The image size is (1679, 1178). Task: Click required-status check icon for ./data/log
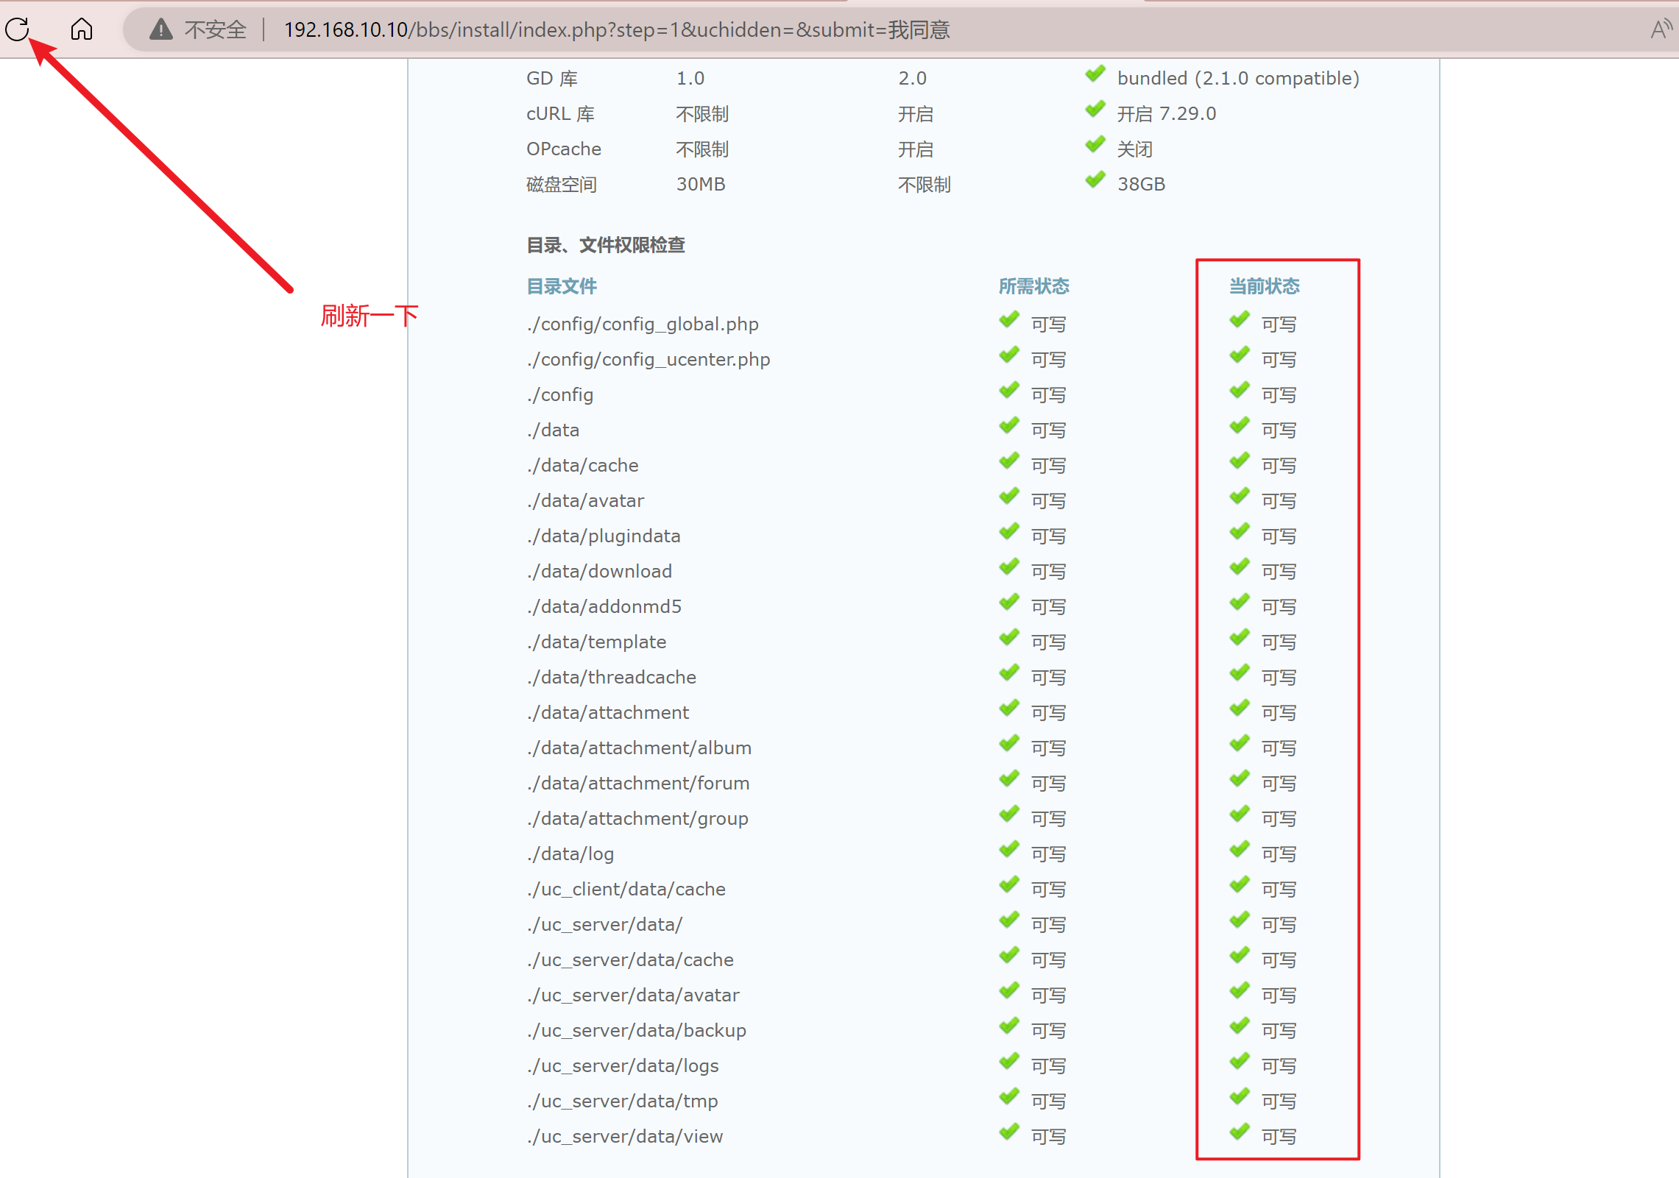pos(1009,849)
